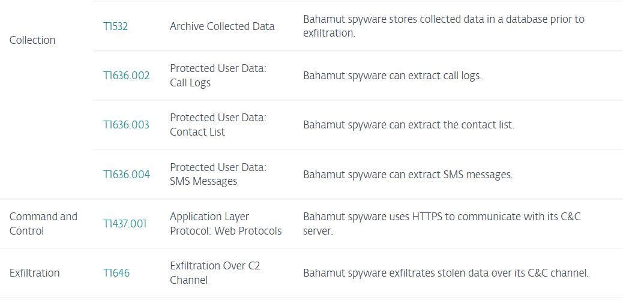
Task: Click the description about extracting the contact list
Action: pyautogui.click(x=408, y=125)
